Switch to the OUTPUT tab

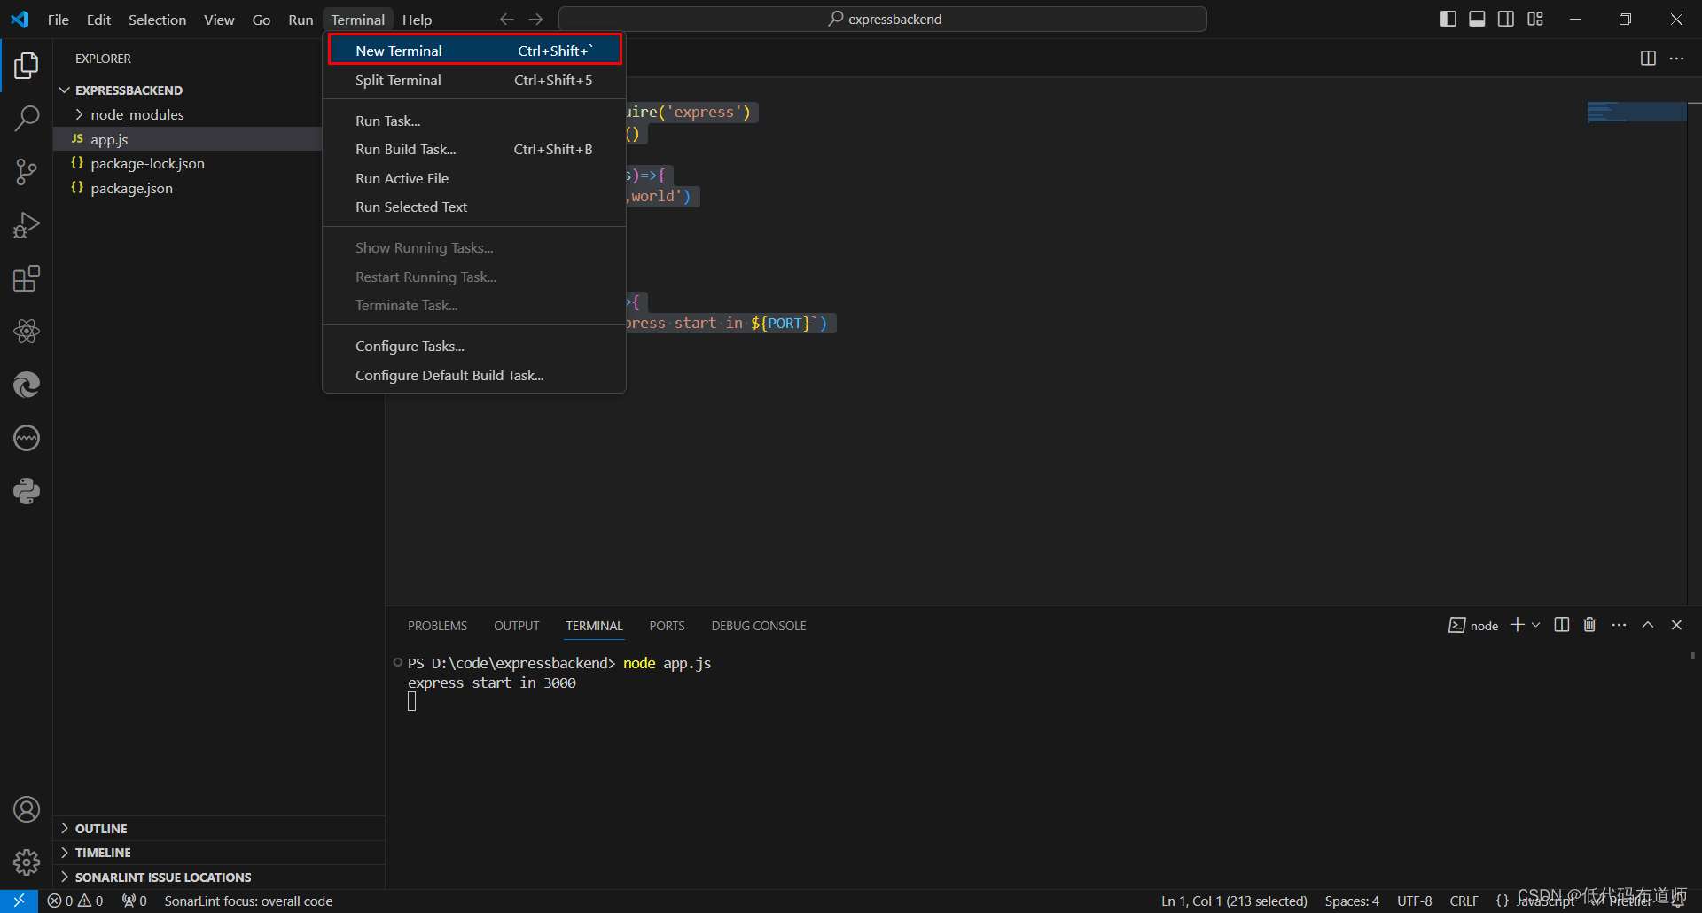tap(516, 626)
